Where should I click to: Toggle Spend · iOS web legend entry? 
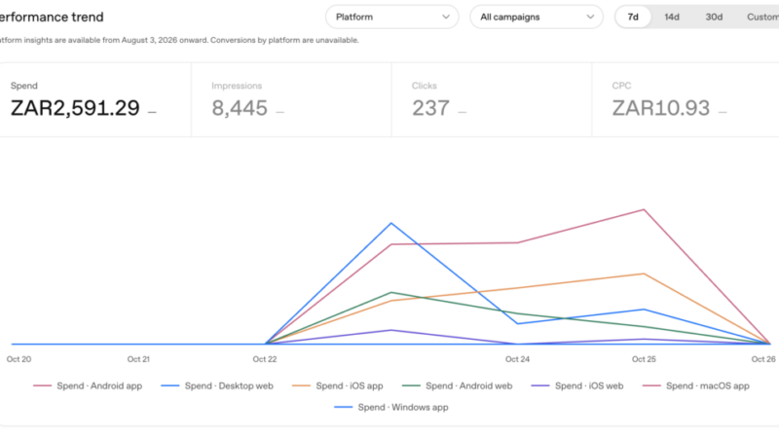577,385
